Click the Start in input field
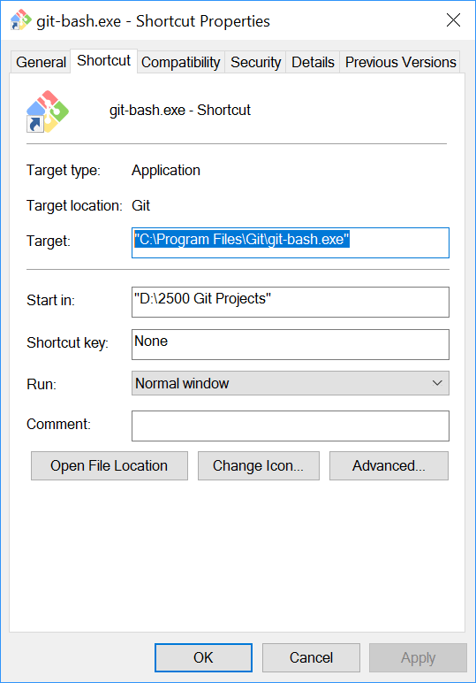The height and width of the screenshot is (683, 476). pos(291,302)
